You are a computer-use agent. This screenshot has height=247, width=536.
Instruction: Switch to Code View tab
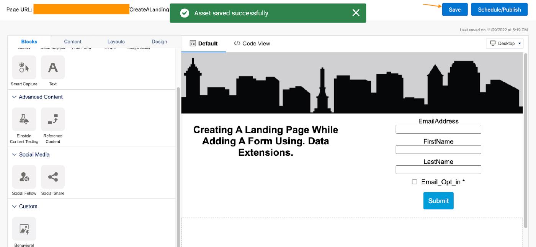[252, 44]
